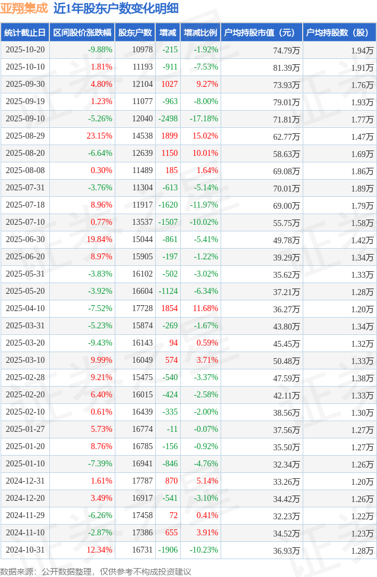Click the -2498 change value

168,119
